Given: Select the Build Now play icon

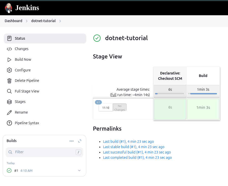Looking at the screenshot, I should (x=9, y=59).
